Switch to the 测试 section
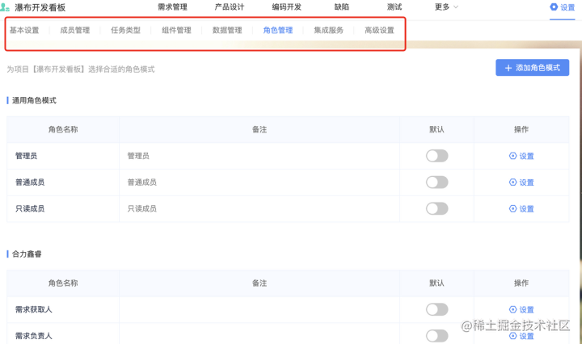The image size is (582, 344). (394, 7)
